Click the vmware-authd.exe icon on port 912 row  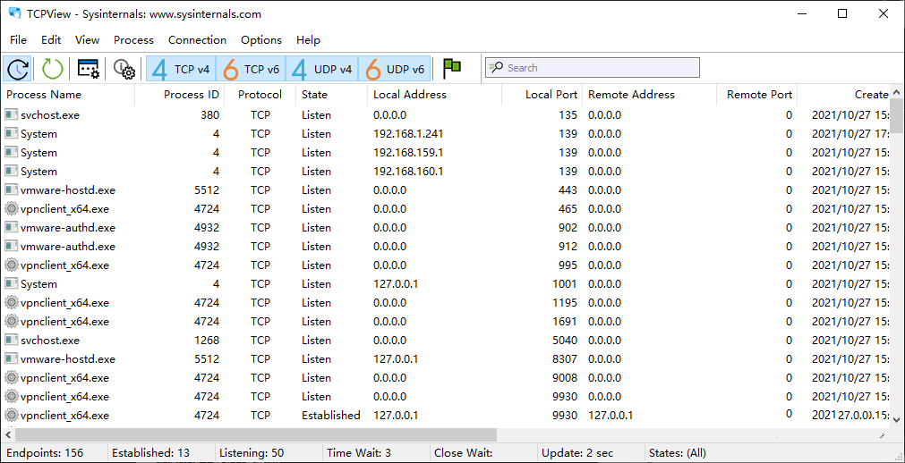click(11, 246)
